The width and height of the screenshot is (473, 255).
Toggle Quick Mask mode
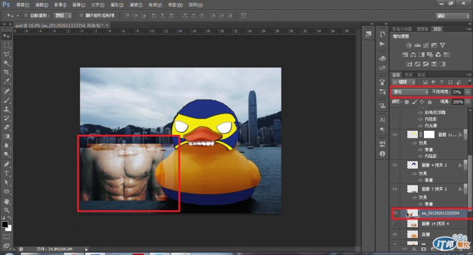[x=7, y=237]
